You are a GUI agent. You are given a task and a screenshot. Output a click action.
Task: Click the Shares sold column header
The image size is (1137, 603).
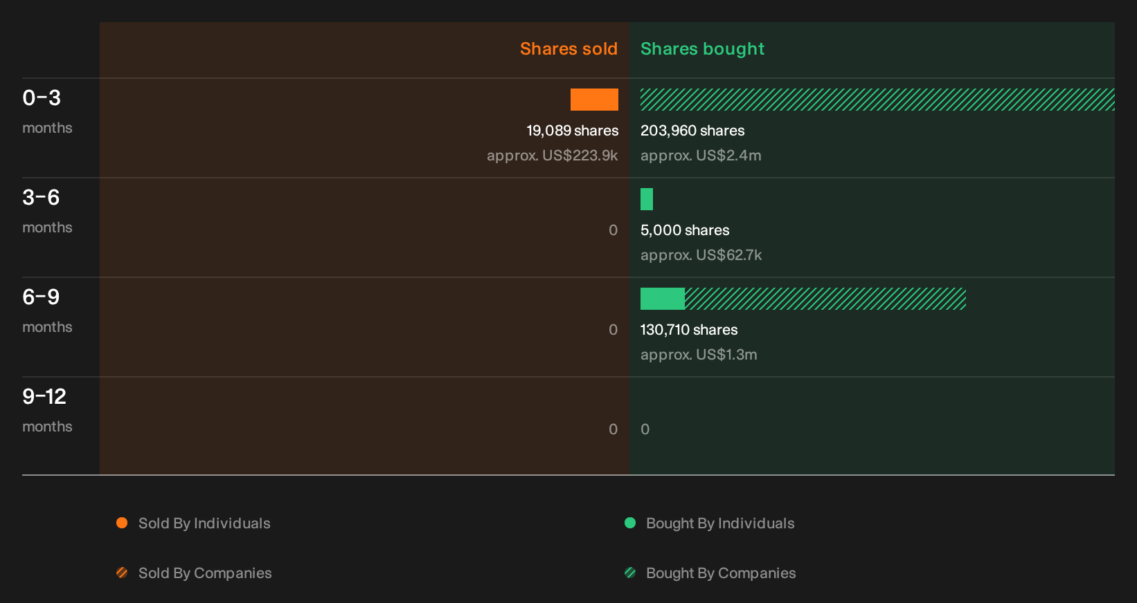(568, 49)
